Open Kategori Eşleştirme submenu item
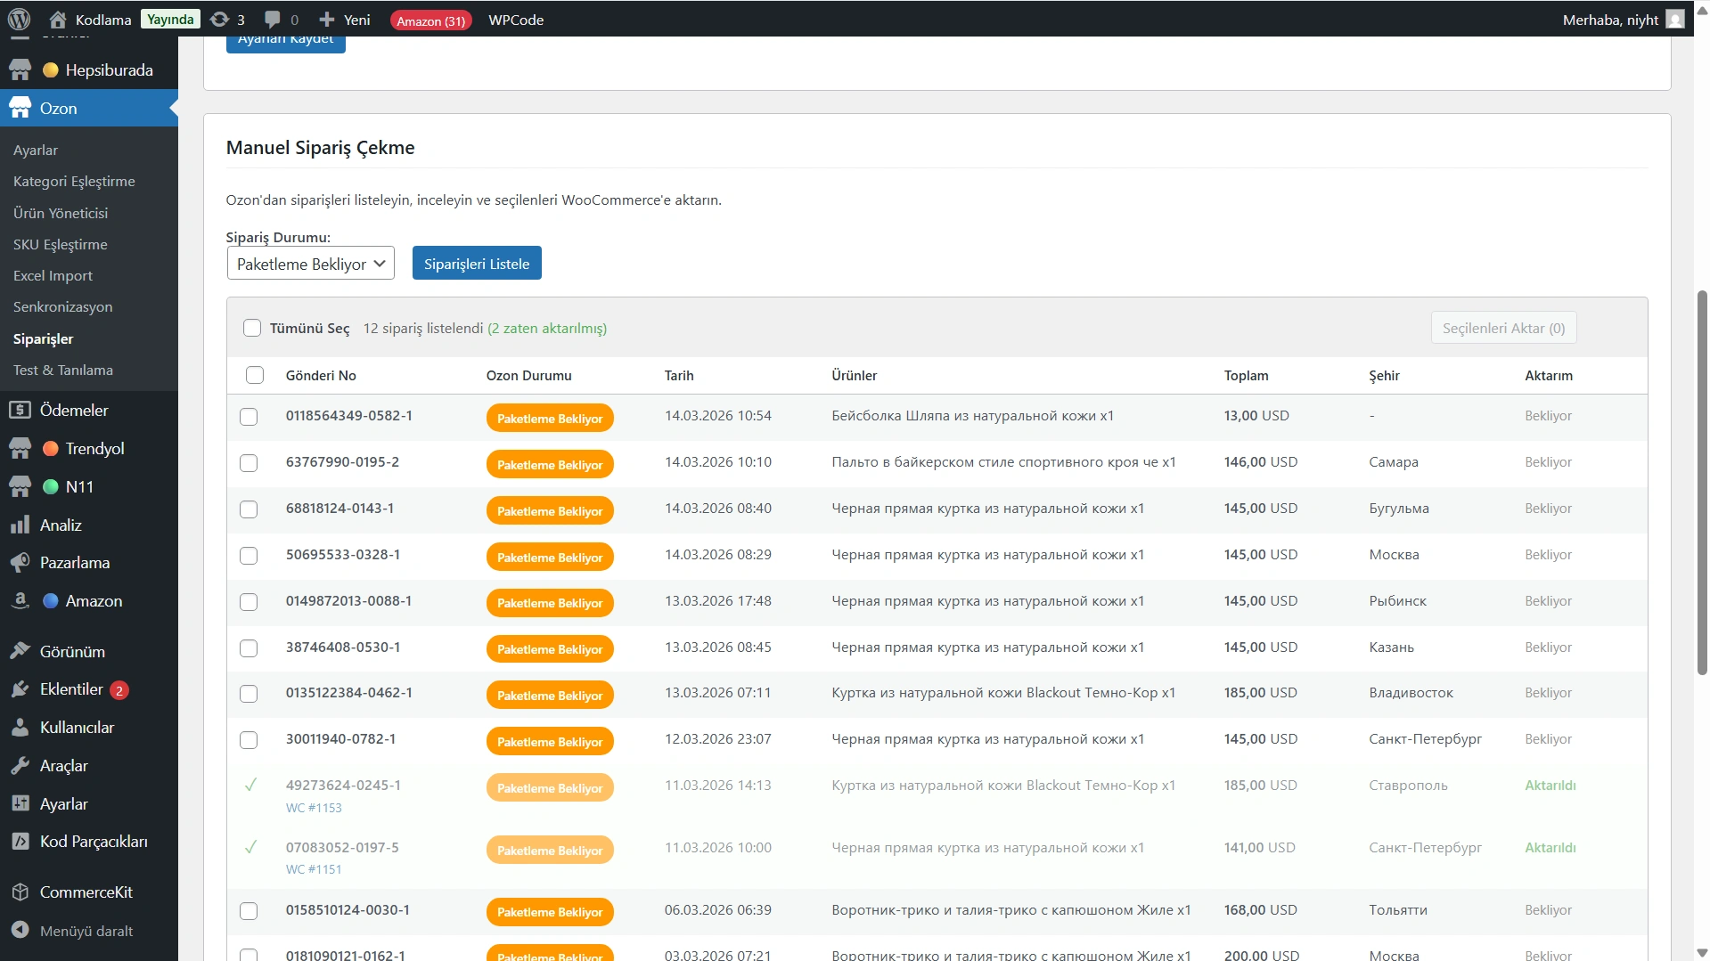Screen dimensions: 1710x961 tap(74, 182)
